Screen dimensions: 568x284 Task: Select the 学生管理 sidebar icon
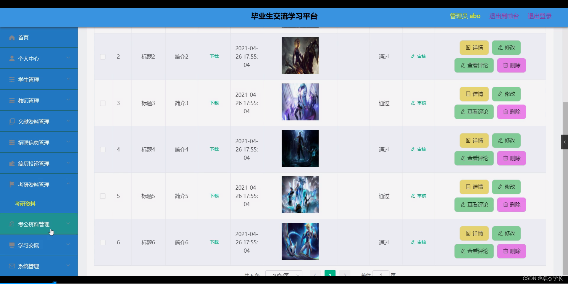(12, 79)
